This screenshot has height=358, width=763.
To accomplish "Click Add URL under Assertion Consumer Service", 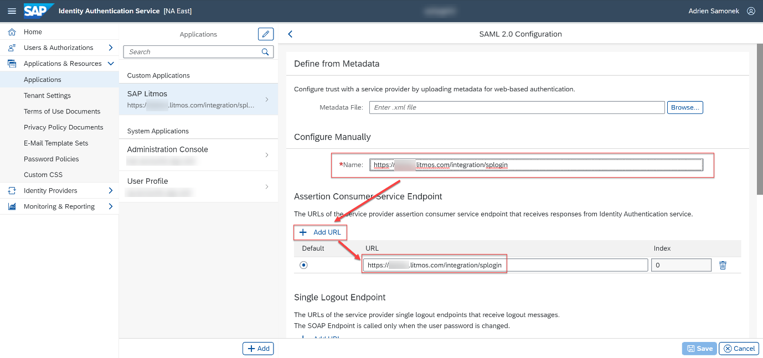I will click(321, 232).
